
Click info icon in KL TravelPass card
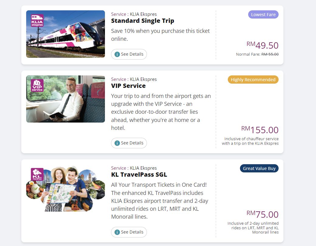tap(117, 232)
